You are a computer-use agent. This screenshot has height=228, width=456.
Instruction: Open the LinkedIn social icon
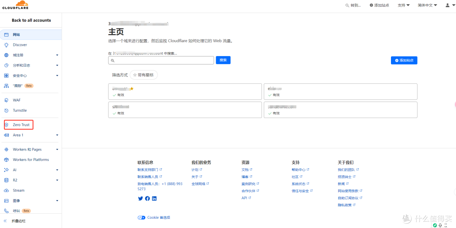point(154,198)
